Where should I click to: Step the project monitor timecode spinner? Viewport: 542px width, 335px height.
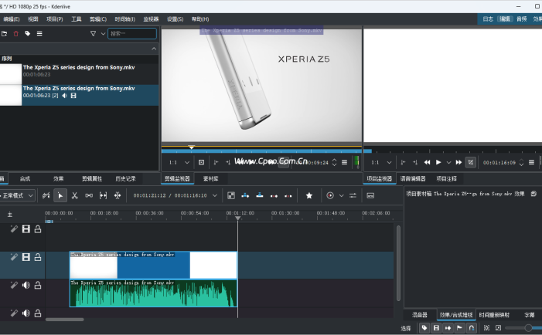(521, 162)
